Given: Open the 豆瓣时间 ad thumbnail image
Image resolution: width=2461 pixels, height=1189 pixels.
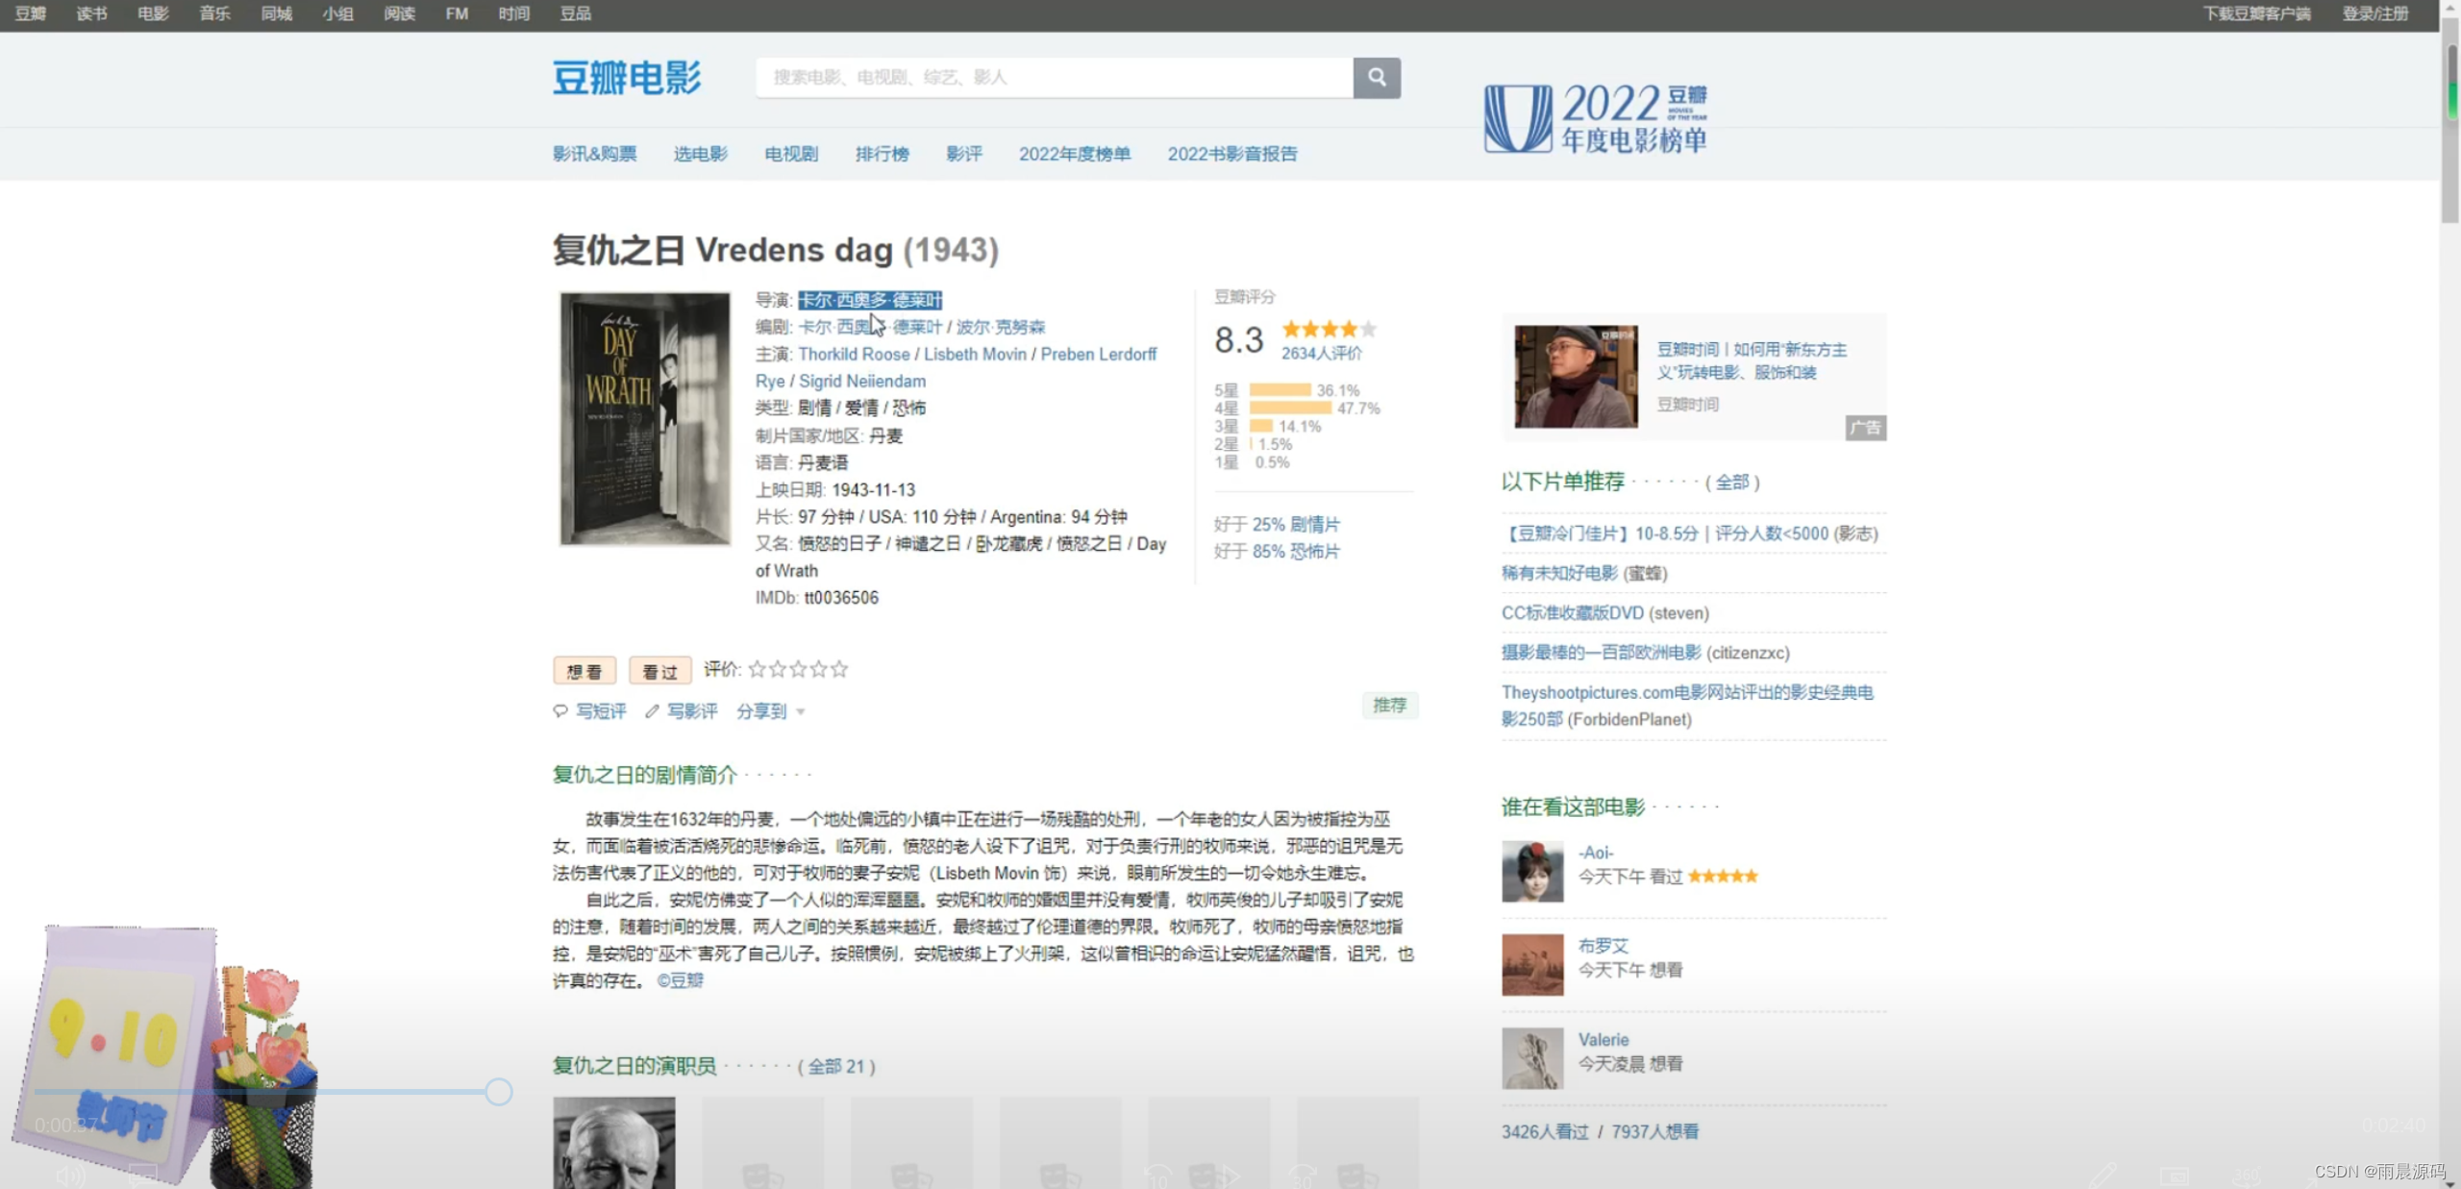Looking at the screenshot, I should coord(1577,377).
